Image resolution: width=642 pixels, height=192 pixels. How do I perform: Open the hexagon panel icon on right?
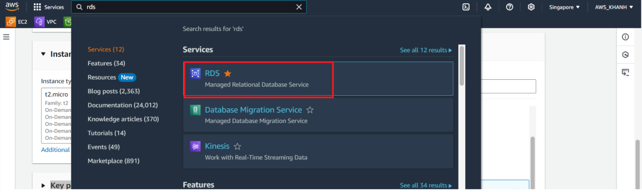(x=626, y=55)
